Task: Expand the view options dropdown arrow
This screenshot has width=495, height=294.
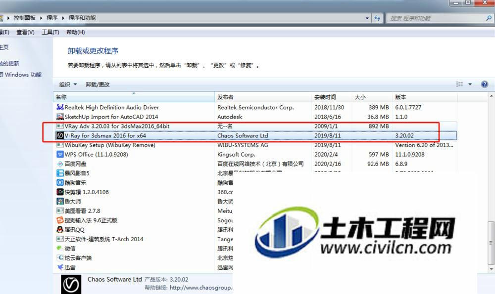Action: coord(470,84)
